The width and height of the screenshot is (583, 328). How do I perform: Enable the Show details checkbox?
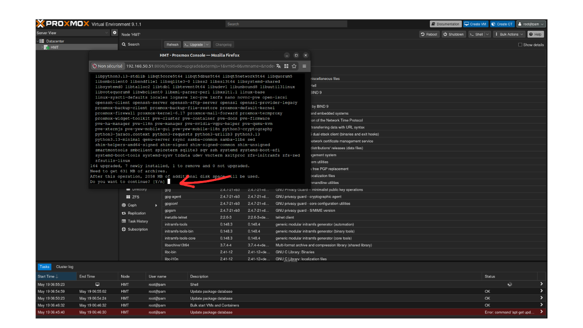520,45
